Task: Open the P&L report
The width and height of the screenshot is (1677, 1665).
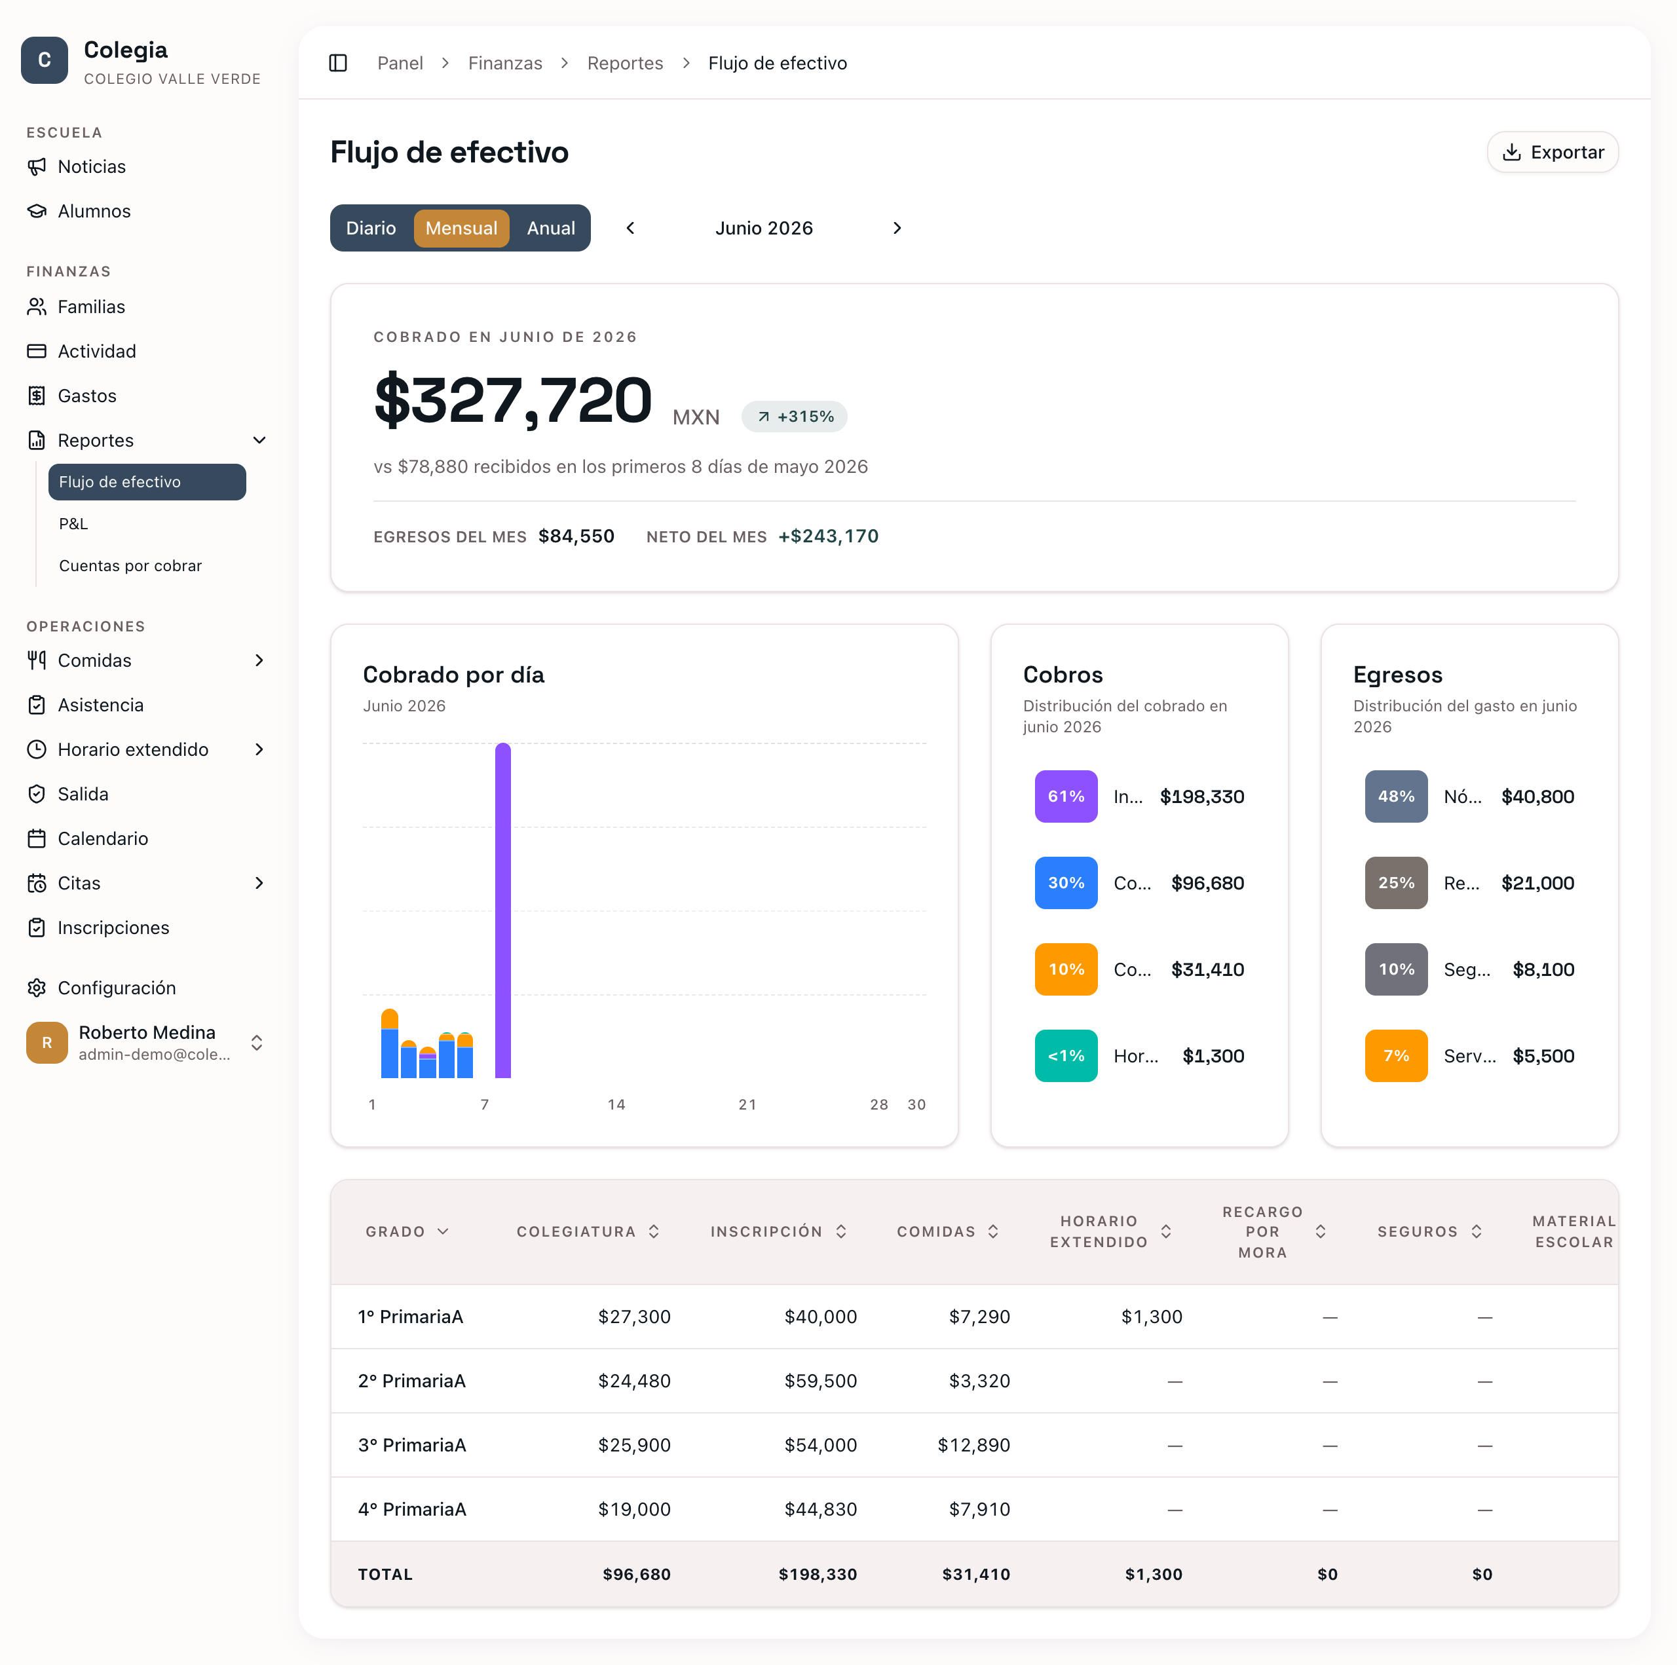Action: [74, 523]
